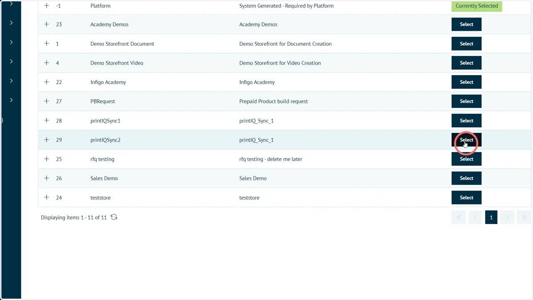Click the 'teststore' name cell
This screenshot has width=533, height=300.
coord(100,197)
